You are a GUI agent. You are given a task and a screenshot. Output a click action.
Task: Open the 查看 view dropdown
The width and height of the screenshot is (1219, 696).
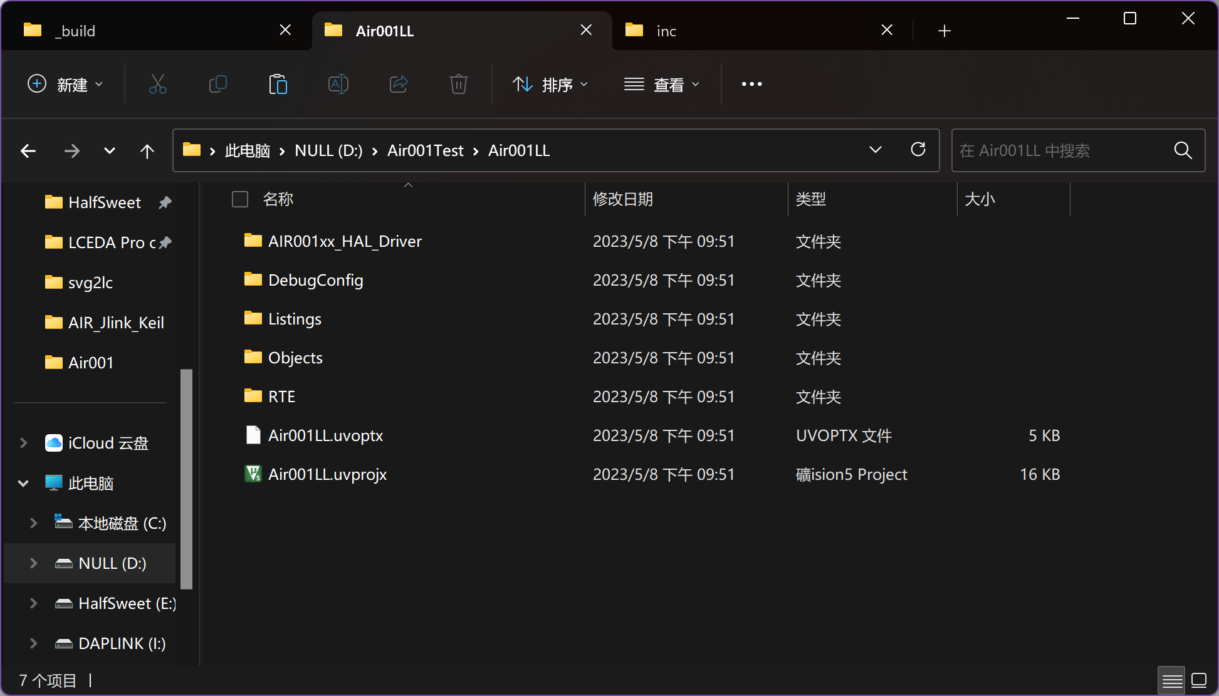click(661, 84)
